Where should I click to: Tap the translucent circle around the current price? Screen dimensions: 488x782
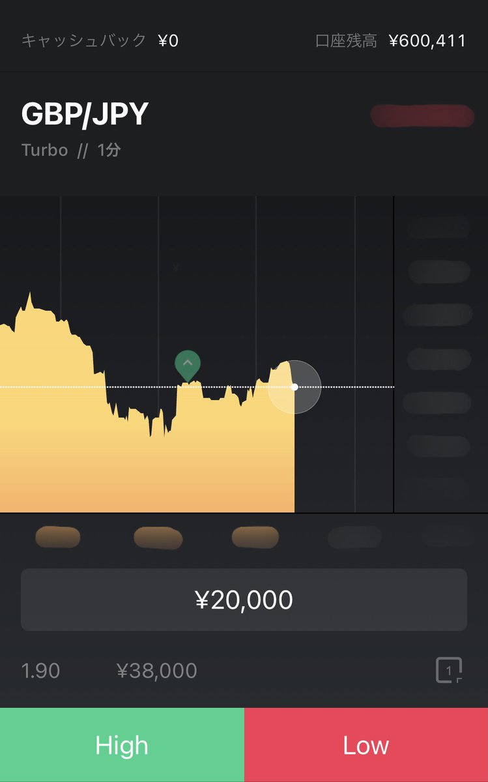[x=294, y=387]
